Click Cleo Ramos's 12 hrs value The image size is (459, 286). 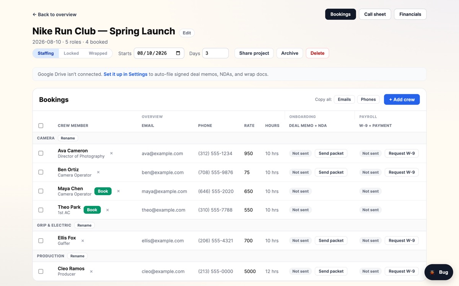point(272,272)
